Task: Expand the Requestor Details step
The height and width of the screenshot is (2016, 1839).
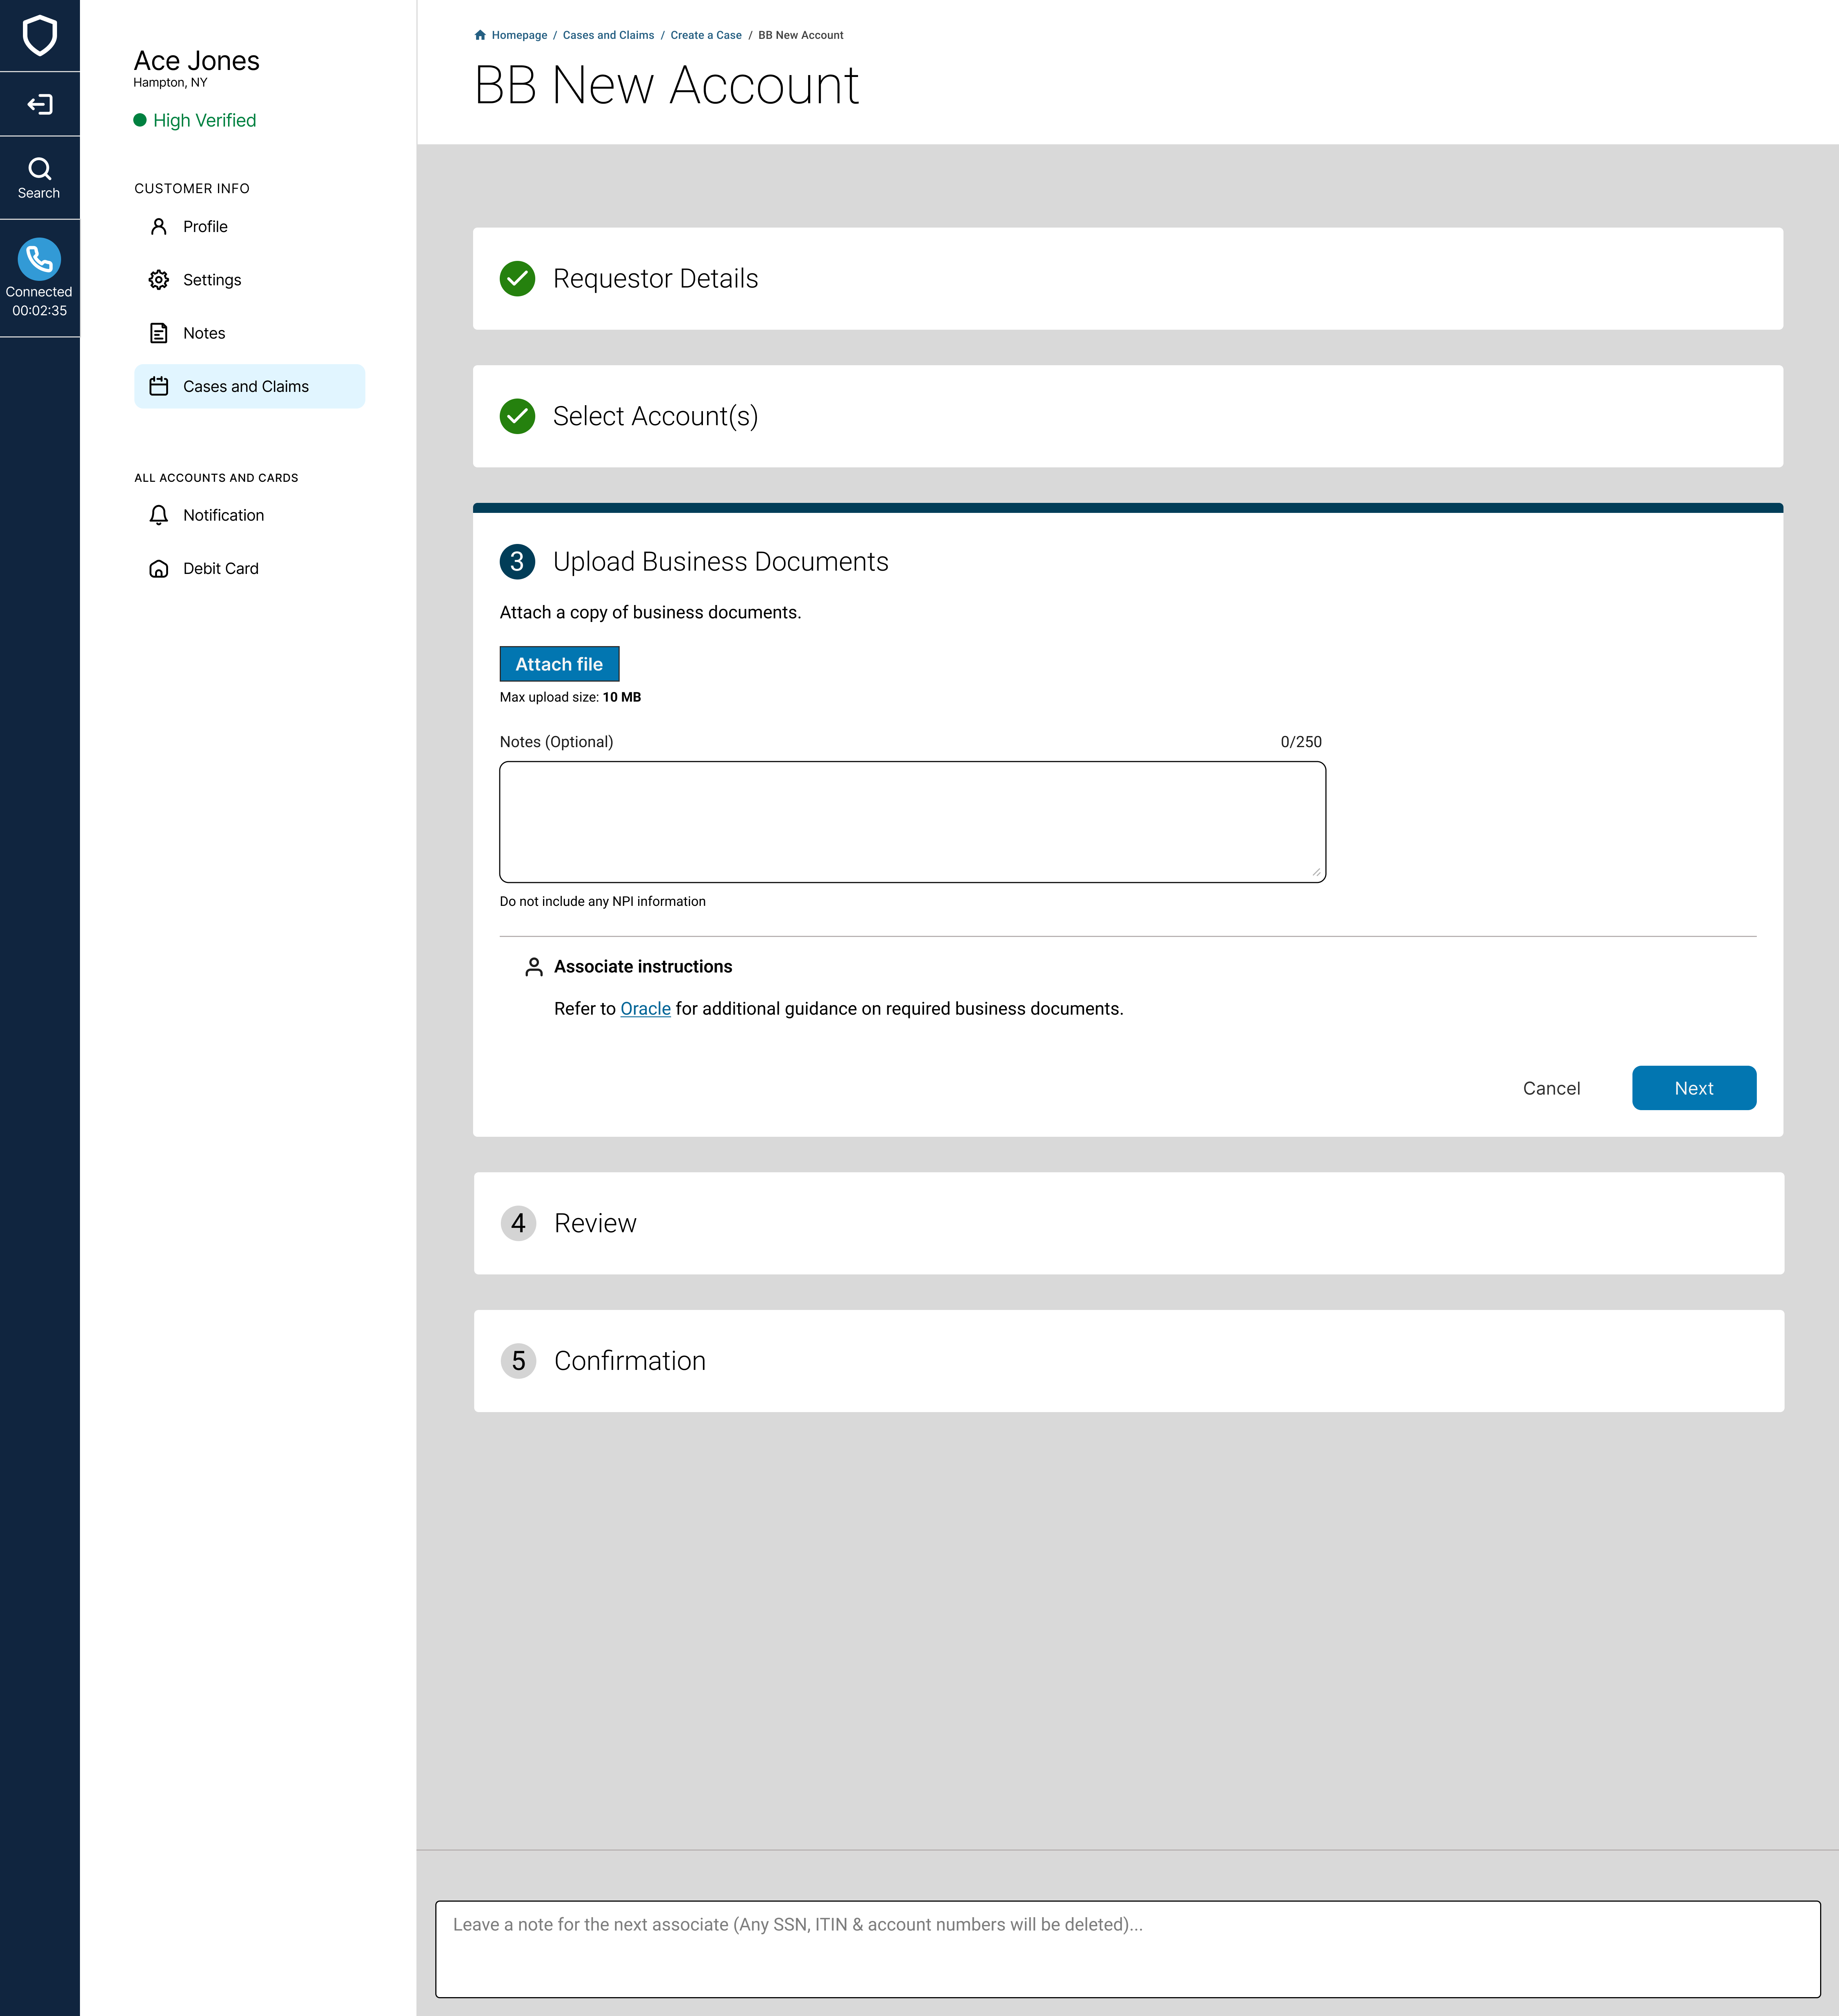Action: [x=655, y=278]
